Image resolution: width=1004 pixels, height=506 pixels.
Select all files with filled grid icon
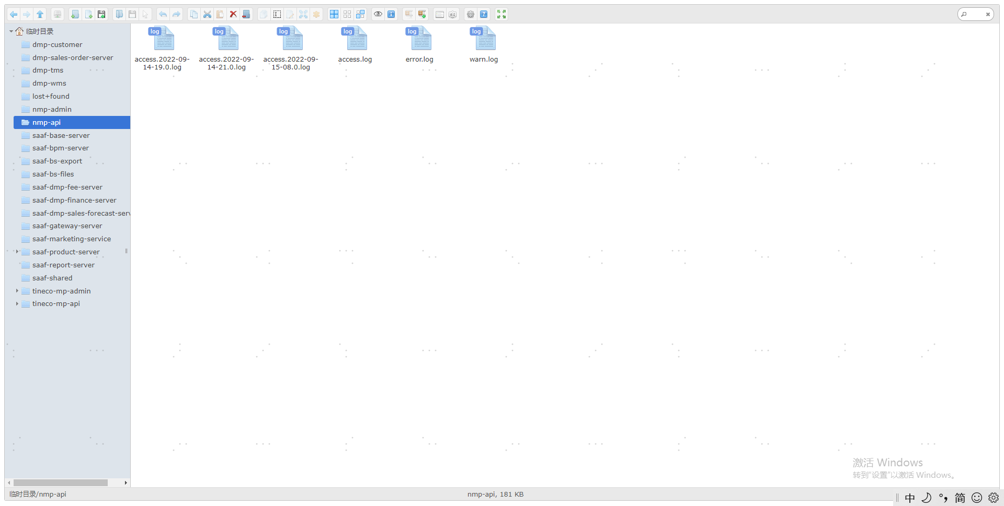click(x=334, y=14)
